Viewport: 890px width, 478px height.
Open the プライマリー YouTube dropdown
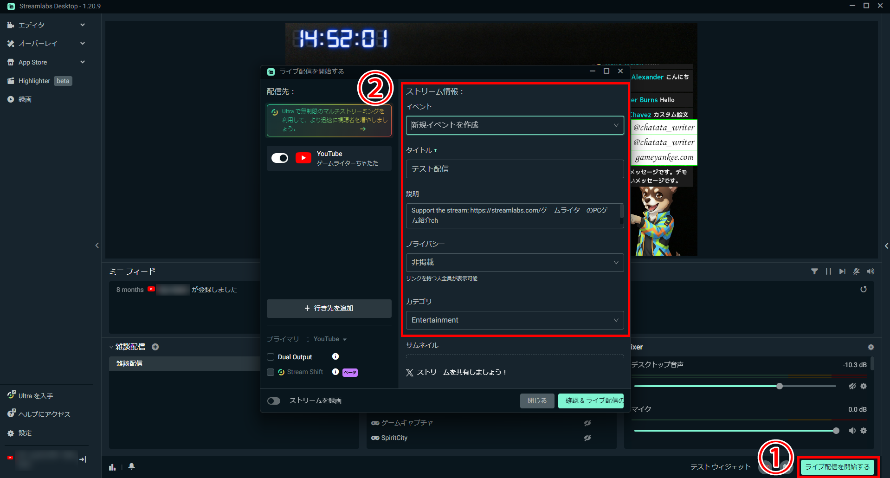click(x=330, y=339)
